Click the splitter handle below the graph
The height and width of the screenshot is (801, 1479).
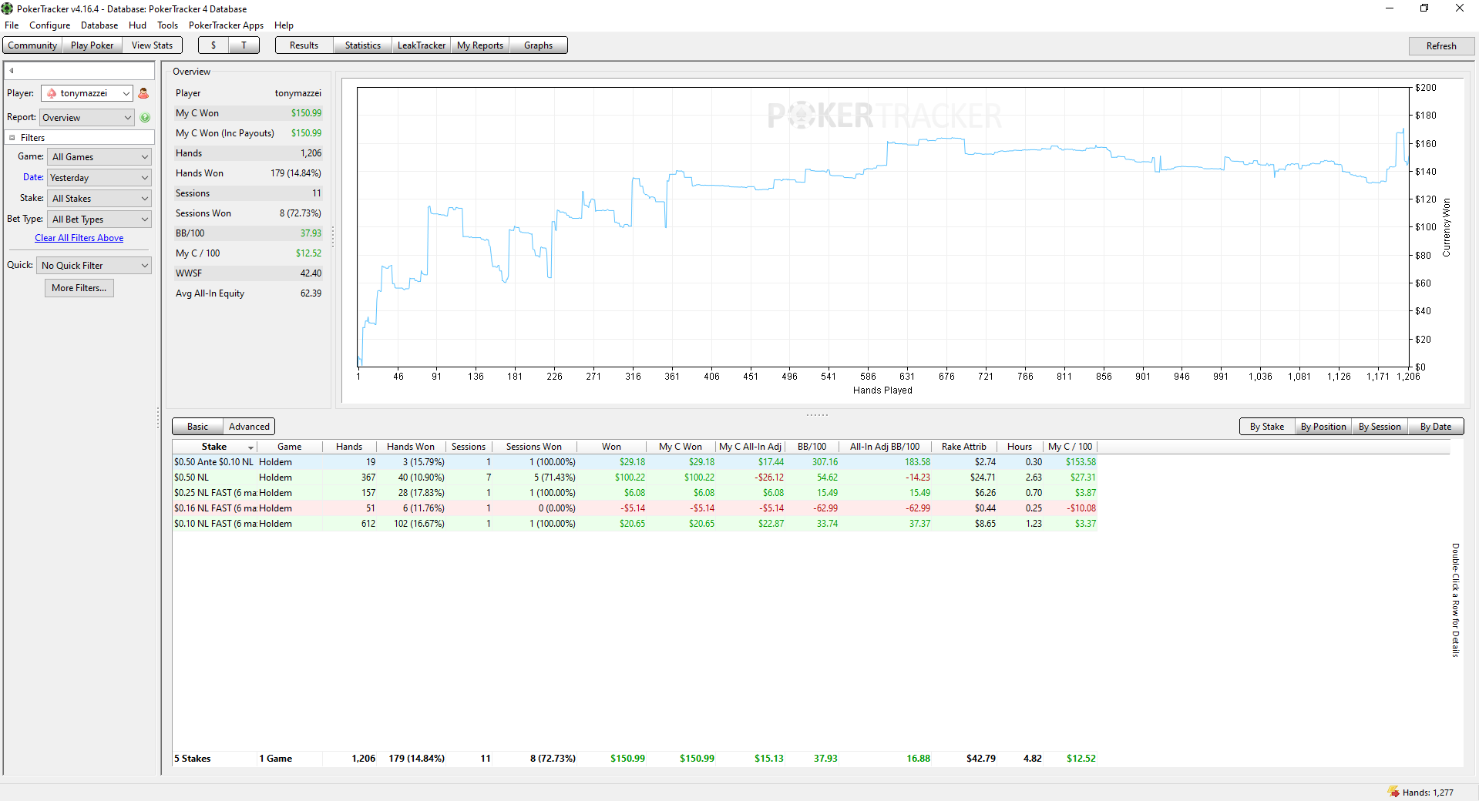817,414
